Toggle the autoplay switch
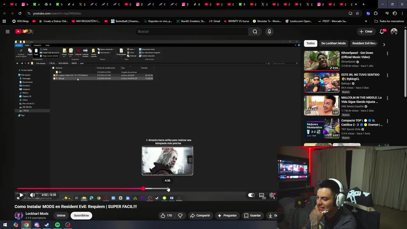 (251, 195)
